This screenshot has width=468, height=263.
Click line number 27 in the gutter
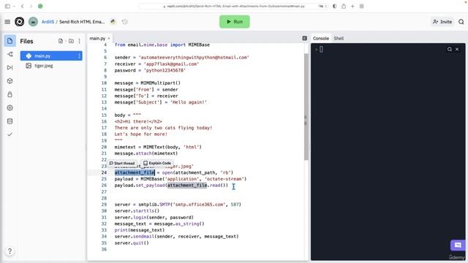(x=104, y=191)
